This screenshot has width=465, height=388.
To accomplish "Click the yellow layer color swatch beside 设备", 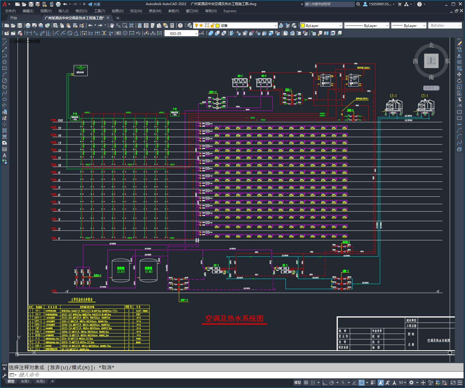I will tap(218, 25).
